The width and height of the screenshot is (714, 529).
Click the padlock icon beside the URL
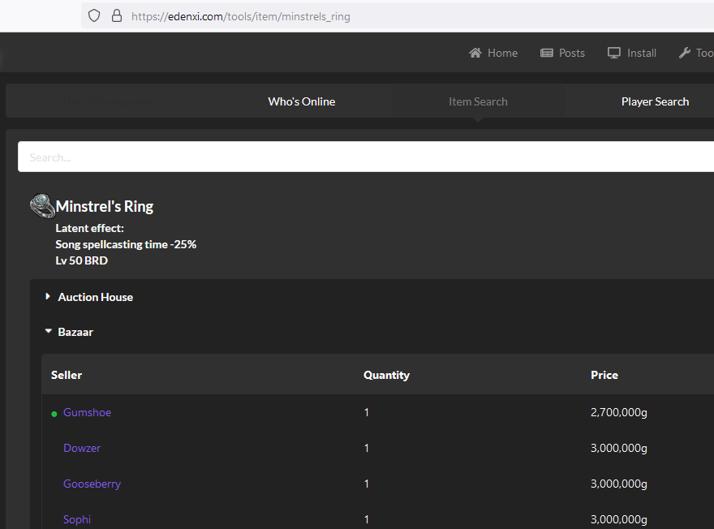118,15
